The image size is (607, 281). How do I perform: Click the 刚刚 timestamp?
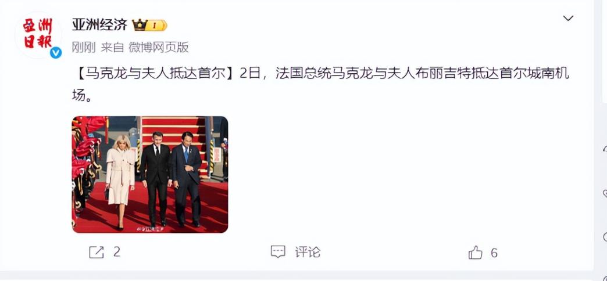84,47
